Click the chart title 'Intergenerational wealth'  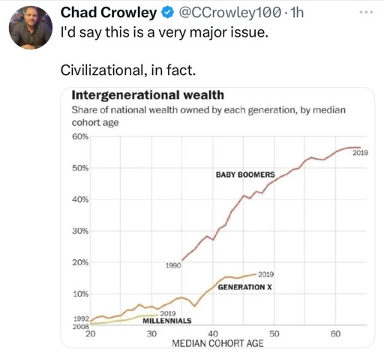tap(148, 95)
